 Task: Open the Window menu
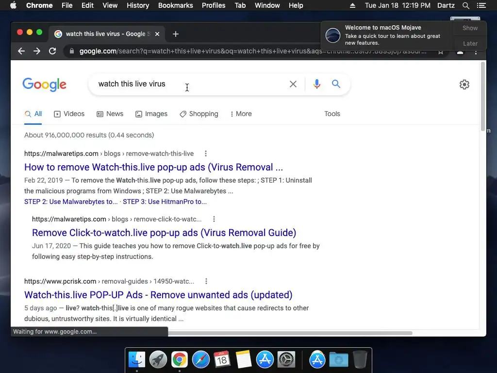[267, 5]
